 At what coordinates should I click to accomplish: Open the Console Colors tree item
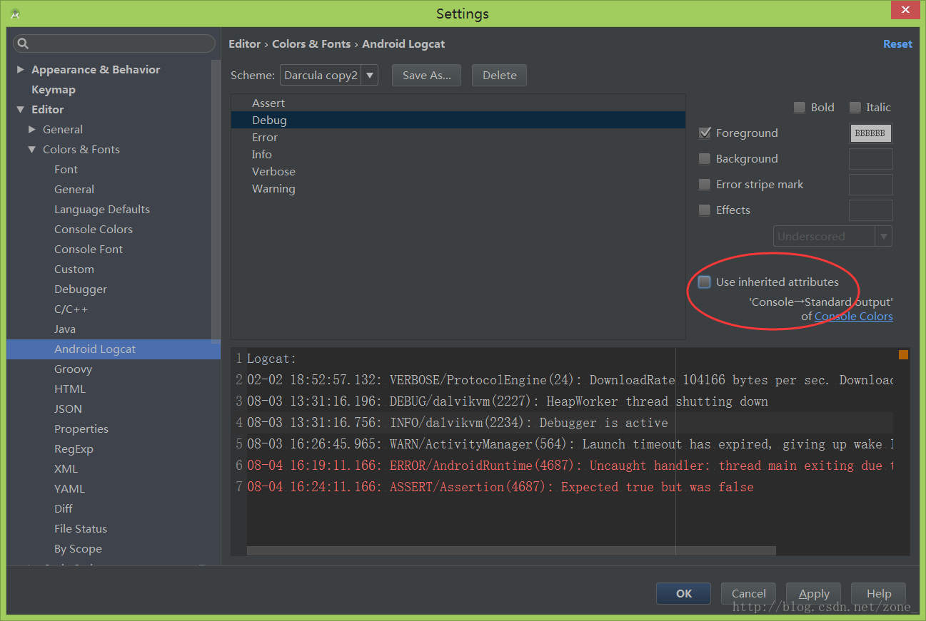pos(94,230)
